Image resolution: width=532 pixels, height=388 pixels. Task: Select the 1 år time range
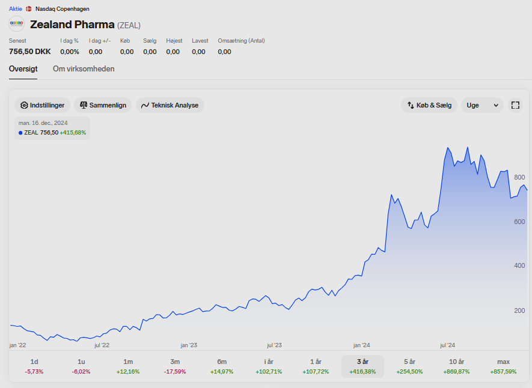coord(316,366)
